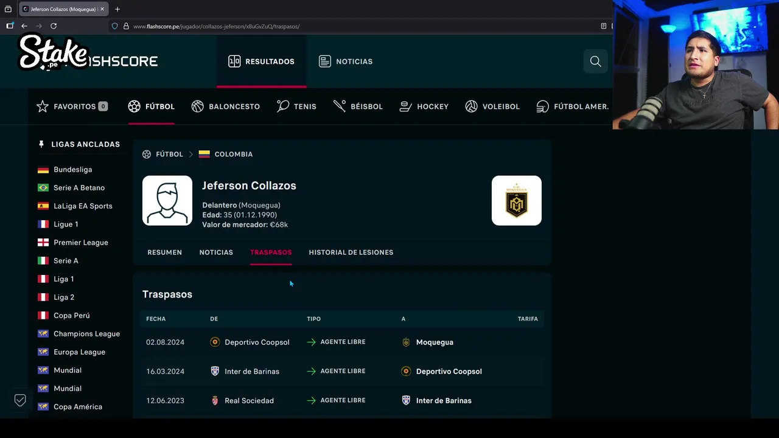Select the Baloncesto basketball icon

[197, 106]
